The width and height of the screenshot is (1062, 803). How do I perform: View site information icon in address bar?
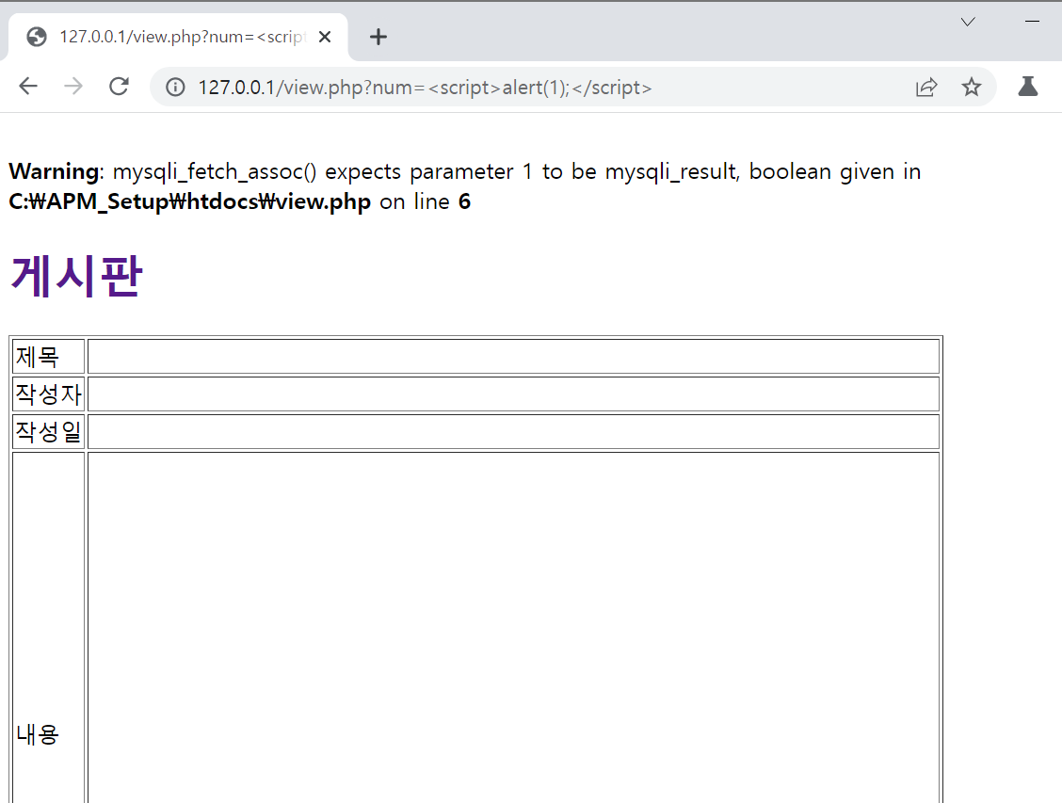tap(175, 88)
